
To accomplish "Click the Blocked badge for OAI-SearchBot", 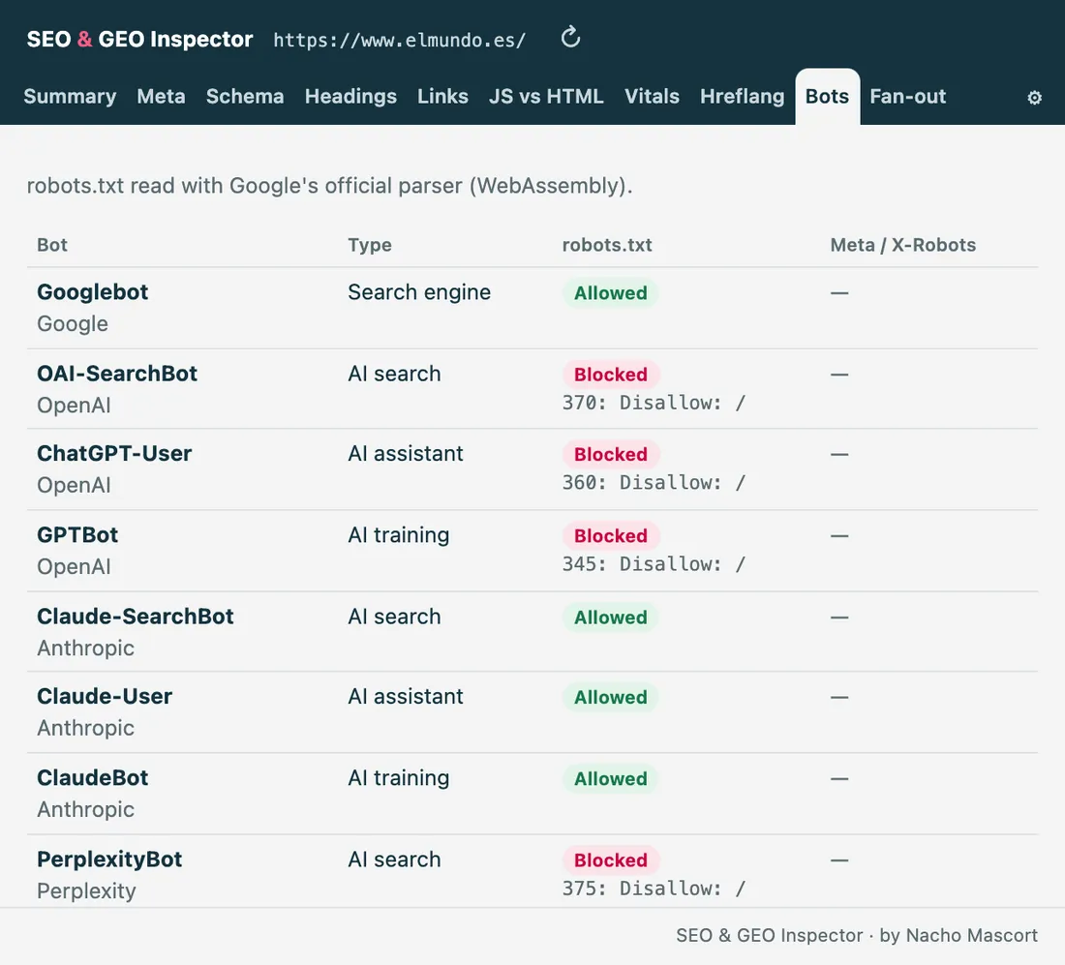I will [x=610, y=375].
